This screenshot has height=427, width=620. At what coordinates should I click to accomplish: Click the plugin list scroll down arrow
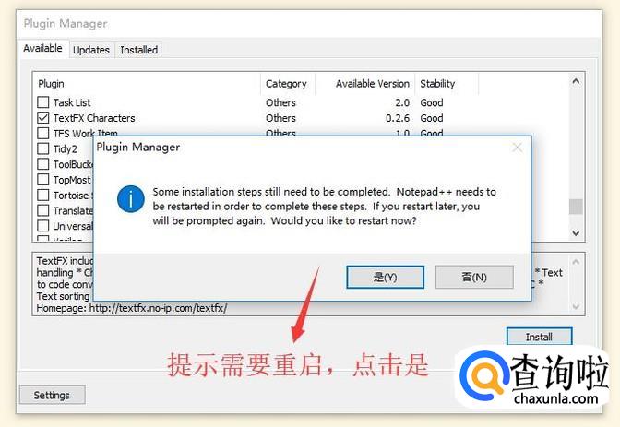[x=576, y=233]
